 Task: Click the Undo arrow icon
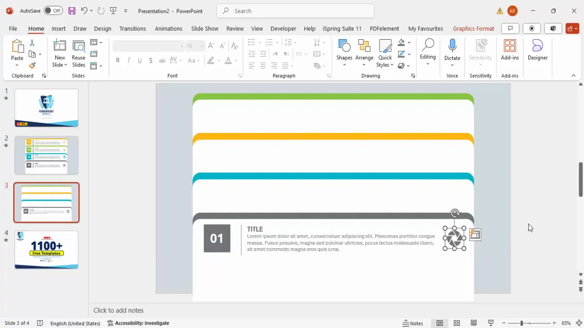[84, 10]
